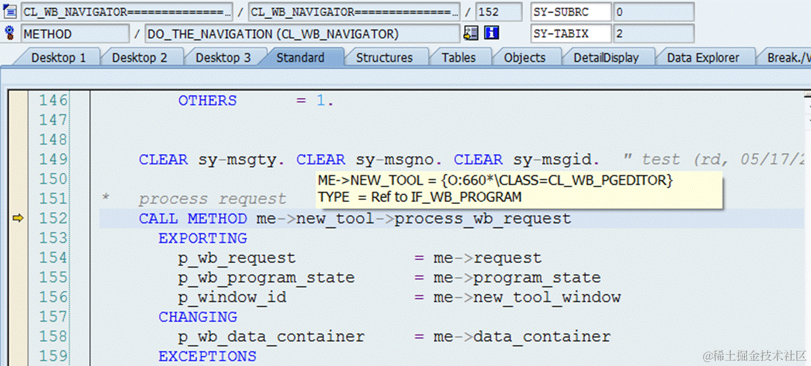Switch to the DetailDisplay tab
The image size is (811, 366).
tap(606, 58)
